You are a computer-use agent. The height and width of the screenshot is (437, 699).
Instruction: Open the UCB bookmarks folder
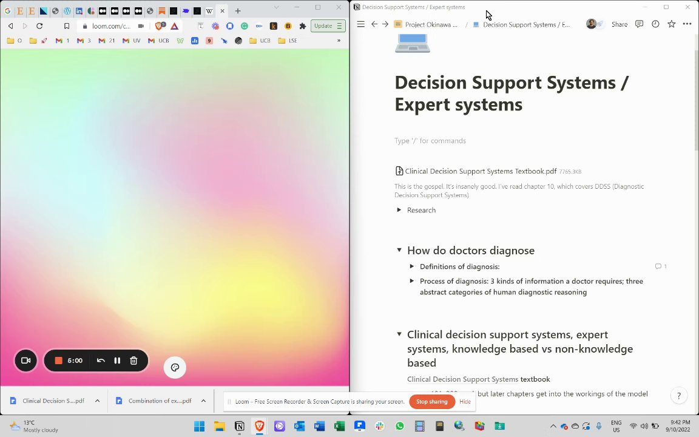pyautogui.click(x=260, y=41)
